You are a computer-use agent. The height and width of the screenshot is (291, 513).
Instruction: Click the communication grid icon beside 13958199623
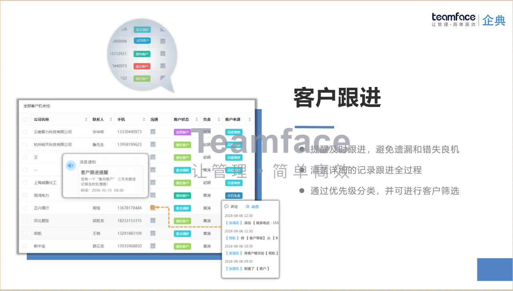coord(153,145)
